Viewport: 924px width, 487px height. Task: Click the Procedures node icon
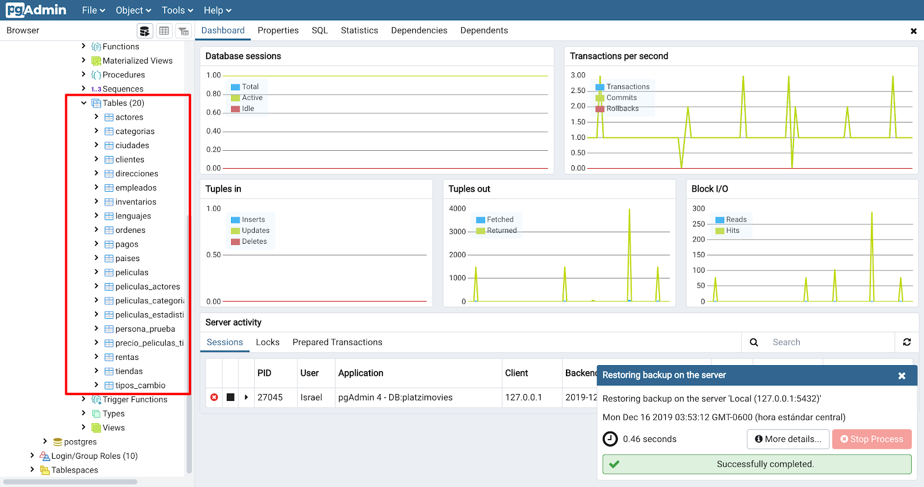96,75
